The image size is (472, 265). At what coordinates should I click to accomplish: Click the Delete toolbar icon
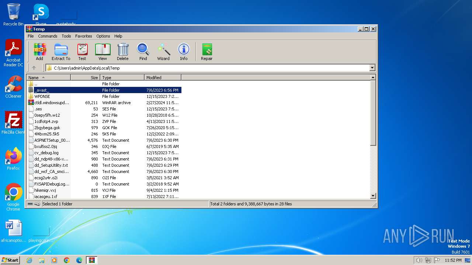click(x=123, y=52)
